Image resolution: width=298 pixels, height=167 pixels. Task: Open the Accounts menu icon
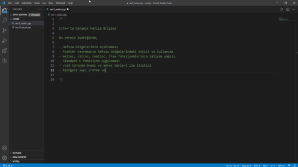point(5,148)
